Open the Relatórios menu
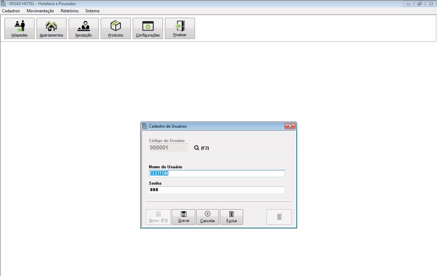The height and width of the screenshot is (276, 437). (70, 11)
